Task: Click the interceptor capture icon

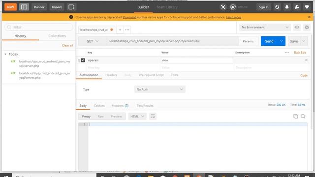Action: click(223, 7)
